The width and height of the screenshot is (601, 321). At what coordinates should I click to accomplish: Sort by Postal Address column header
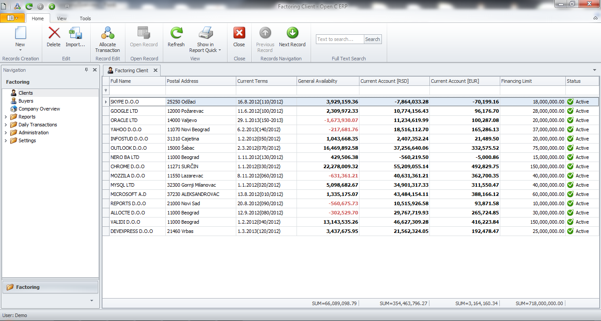click(201, 81)
